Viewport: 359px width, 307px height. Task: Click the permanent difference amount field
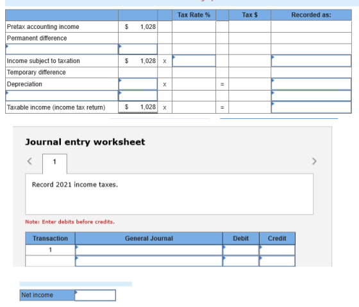coord(138,49)
